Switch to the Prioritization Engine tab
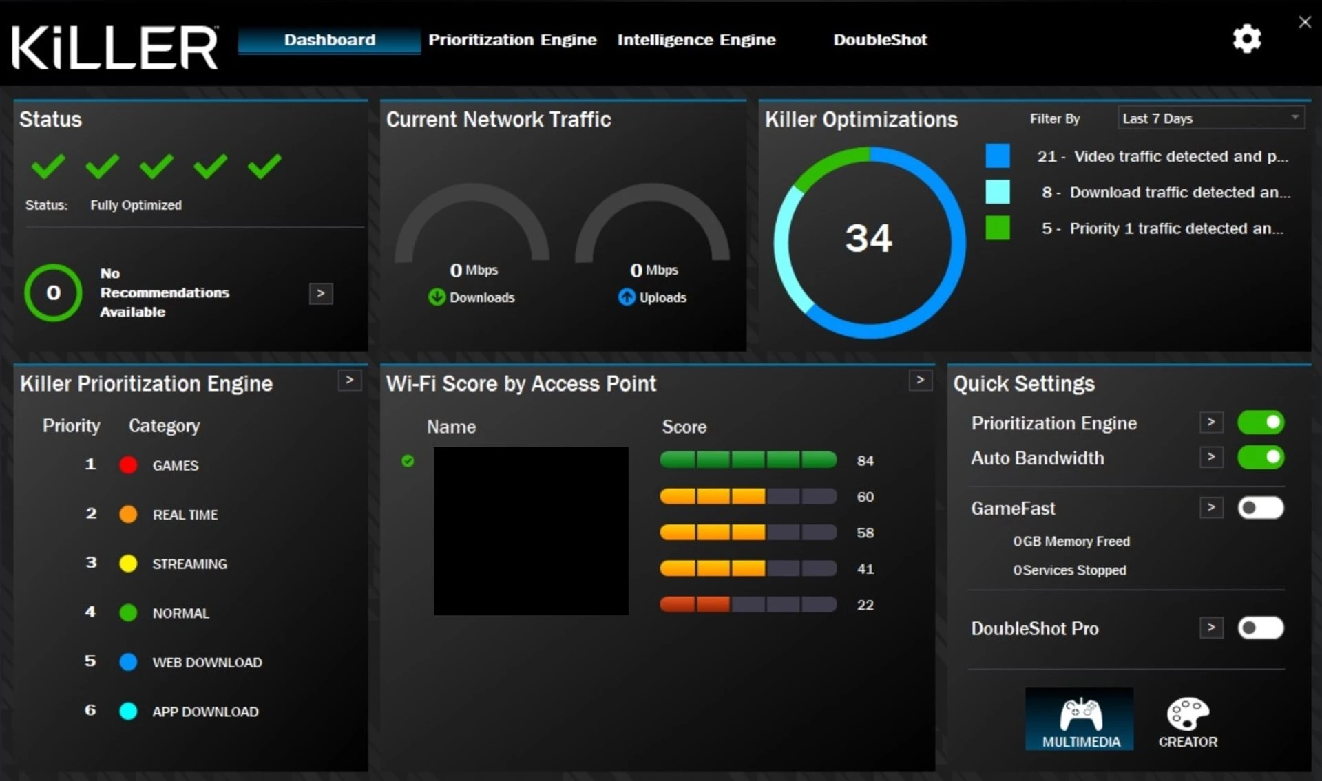Image resolution: width=1322 pixels, height=781 pixels. pyautogui.click(x=512, y=40)
